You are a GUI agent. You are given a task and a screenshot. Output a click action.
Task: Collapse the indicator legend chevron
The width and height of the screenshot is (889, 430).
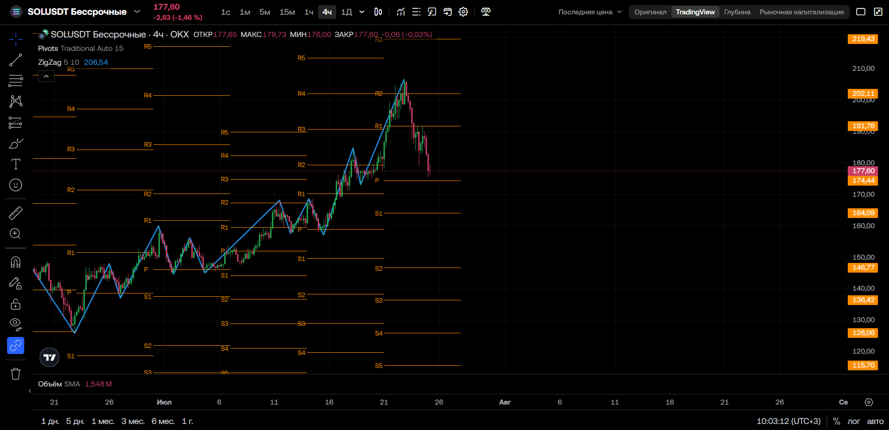[46, 76]
